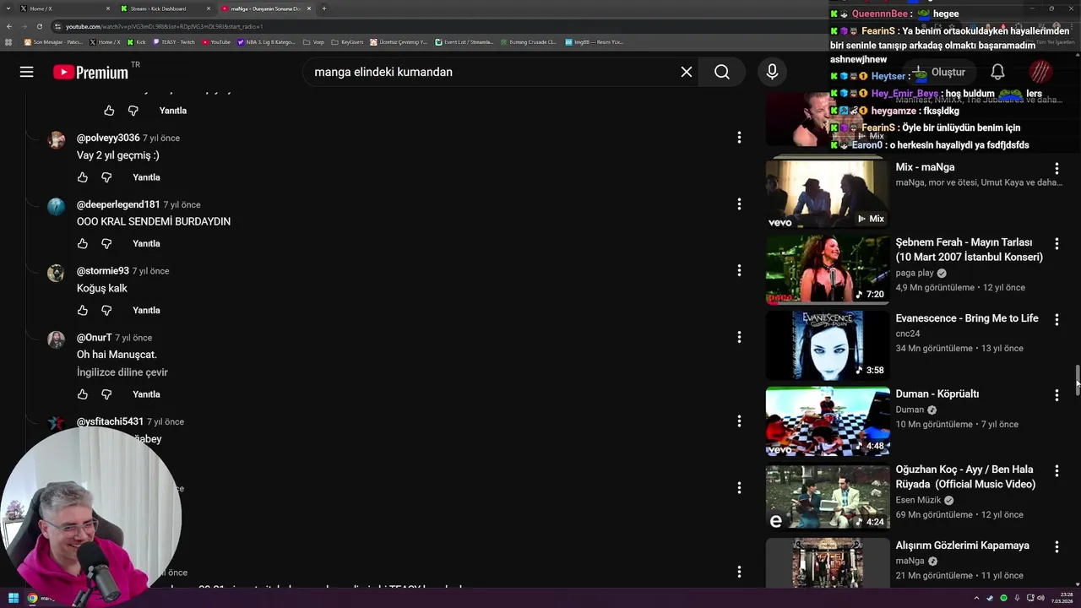Dislike the comment by @OnurT
Image resolution: width=1081 pixels, height=608 pixels.
pyautogui.click(x=106, y=394)
